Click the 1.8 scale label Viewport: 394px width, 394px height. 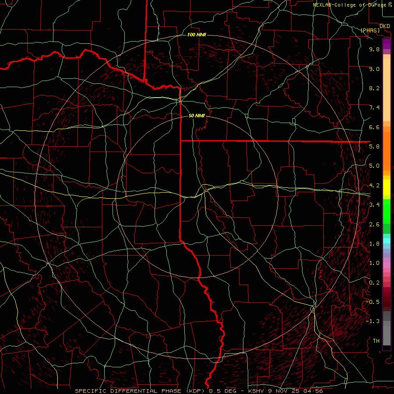[374, 244]
